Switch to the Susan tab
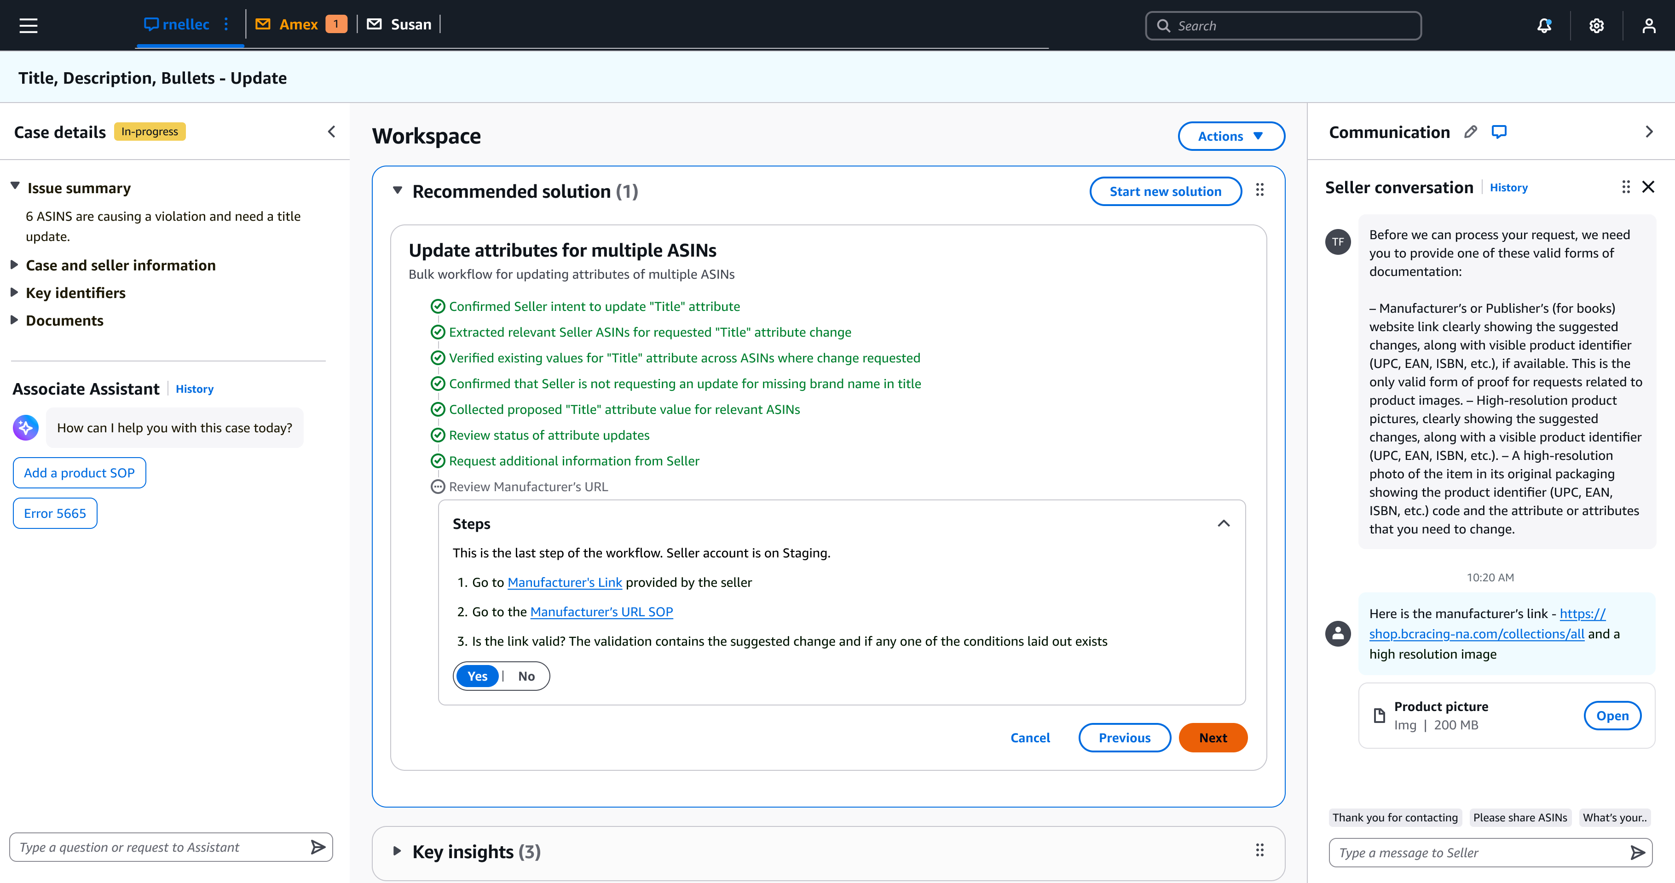The width and height of the screenshot is (1675, 883). coord(410,24)
